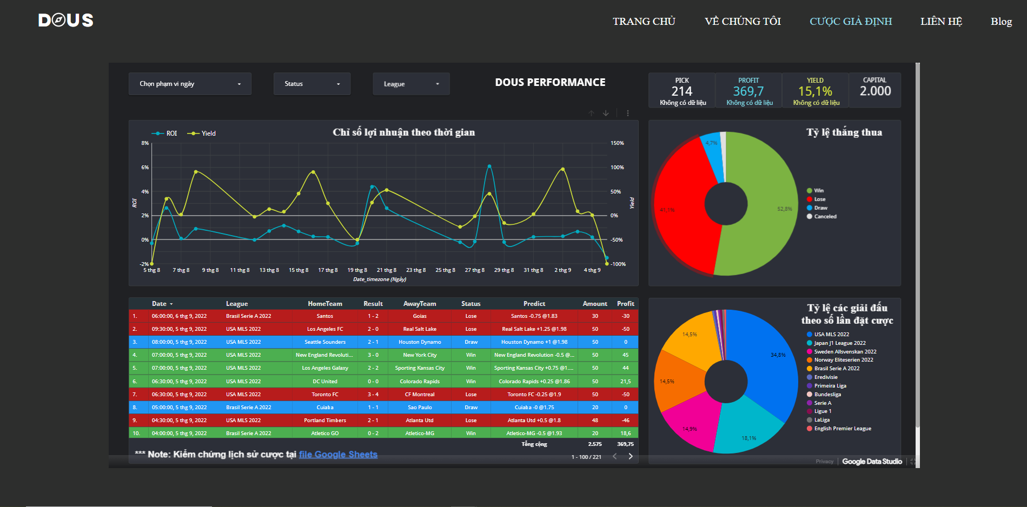Open the TRANG CHỦ menu item
This screenshot has height=507, width=1027.
click(x=644, y=22)
